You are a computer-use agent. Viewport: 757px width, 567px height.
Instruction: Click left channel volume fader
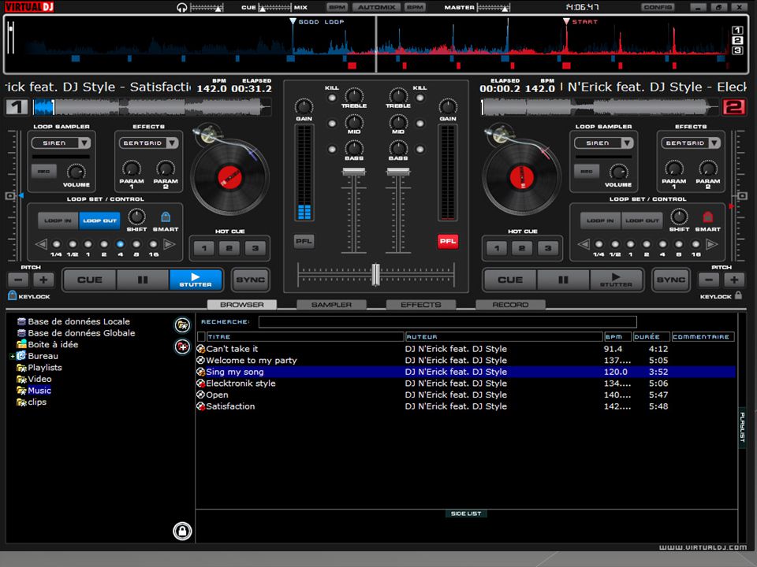[354, 172]
